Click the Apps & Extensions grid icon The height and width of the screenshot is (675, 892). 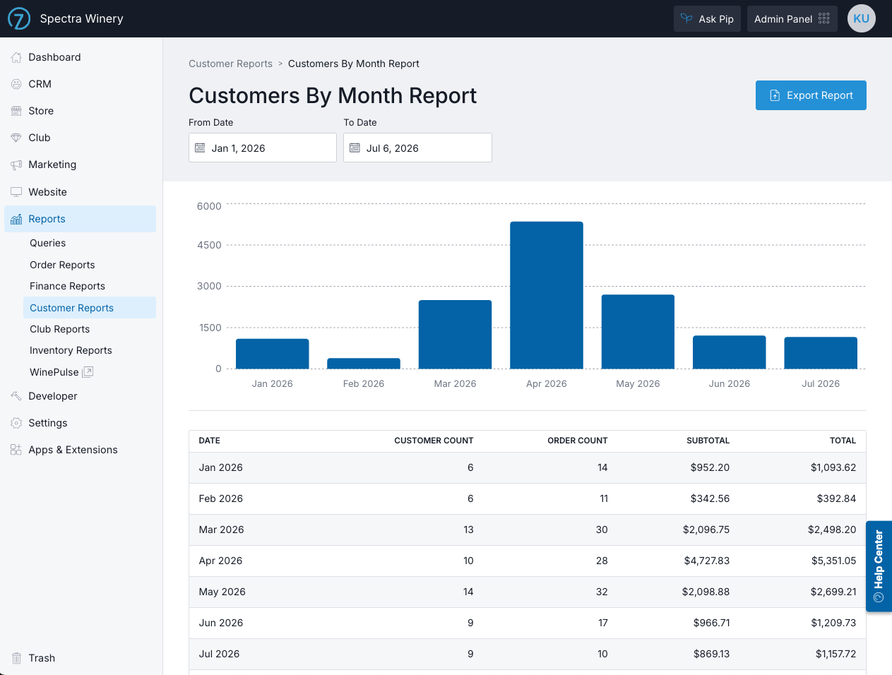click(16, 450)
